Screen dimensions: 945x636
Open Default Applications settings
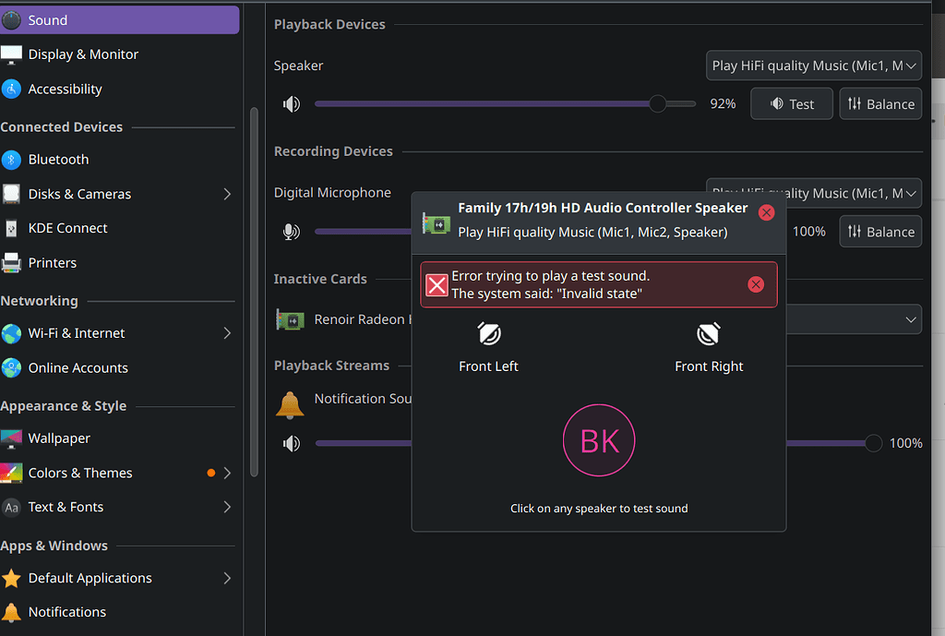pos(90,578)
